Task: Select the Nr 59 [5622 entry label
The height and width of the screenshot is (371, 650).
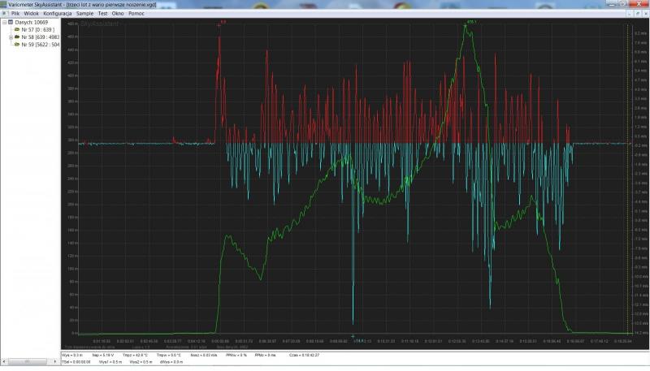Action: 39,44
